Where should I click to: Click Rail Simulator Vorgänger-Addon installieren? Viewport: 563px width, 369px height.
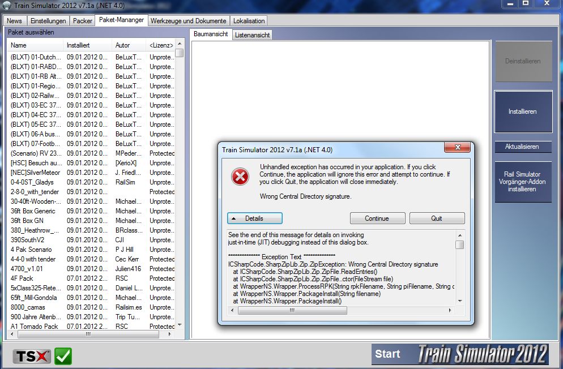523,182
